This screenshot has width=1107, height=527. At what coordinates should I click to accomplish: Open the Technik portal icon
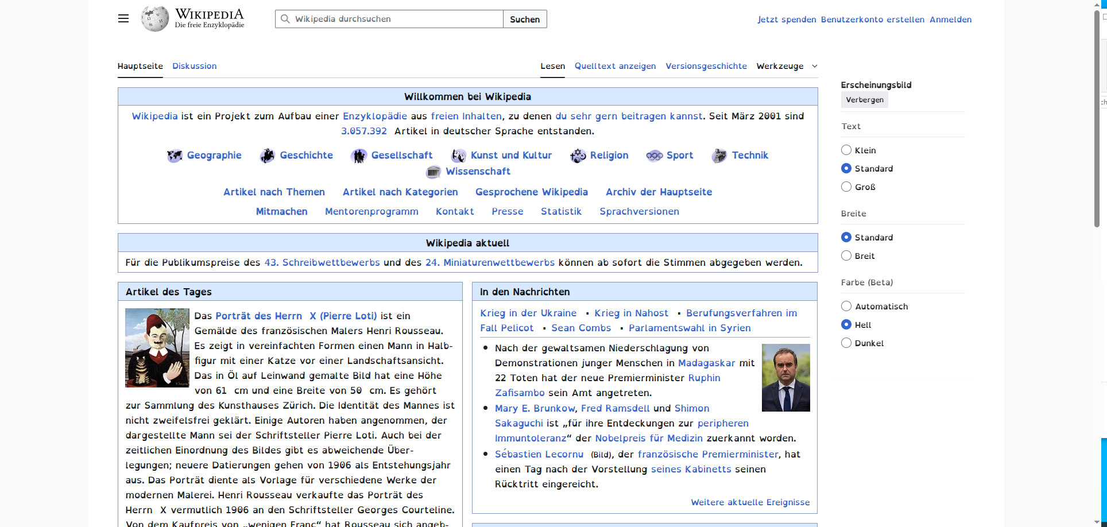[718, 155]
